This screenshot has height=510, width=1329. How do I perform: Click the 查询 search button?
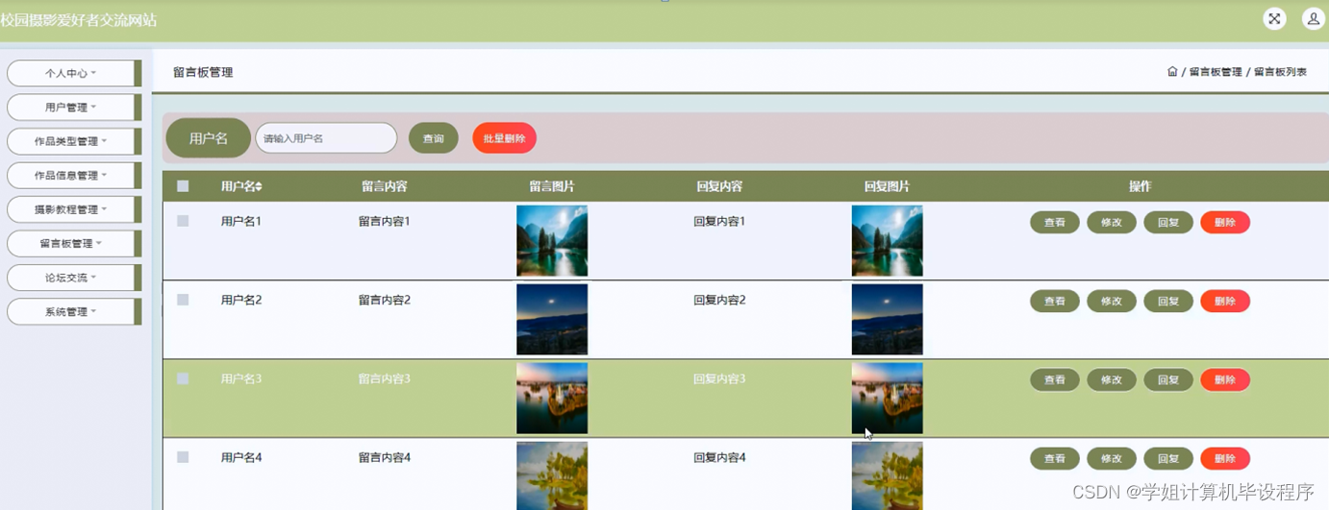coord(434,138)
